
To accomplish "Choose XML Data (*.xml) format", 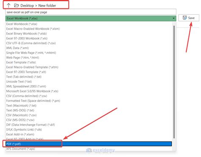I will [x=17, y=48].
